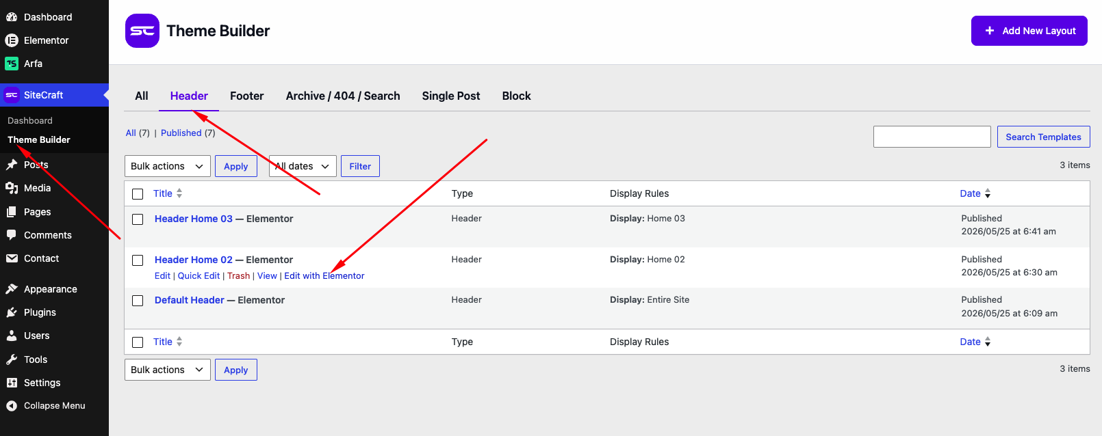Click the Collapse Menu arrow icon

pyautogui.click(x=12, y=406)
